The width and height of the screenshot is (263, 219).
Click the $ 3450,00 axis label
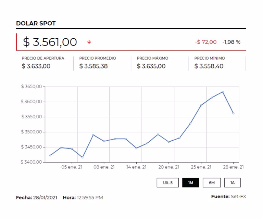pos(32,147)
